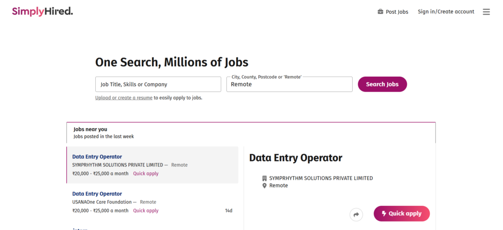The height and width of the screenshot is (230, 503).
Task: Click 'Jobs posted in the last week' text
Action: point(104,136)
